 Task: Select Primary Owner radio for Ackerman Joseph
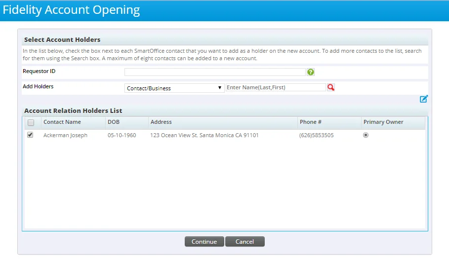pyautogui.click(x=366, y=135)
